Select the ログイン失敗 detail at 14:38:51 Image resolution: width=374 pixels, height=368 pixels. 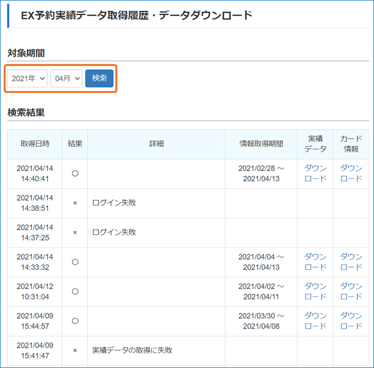point(114,203)
